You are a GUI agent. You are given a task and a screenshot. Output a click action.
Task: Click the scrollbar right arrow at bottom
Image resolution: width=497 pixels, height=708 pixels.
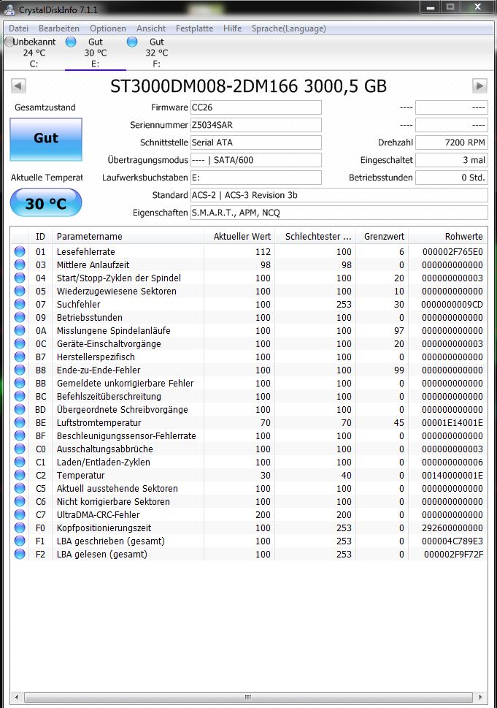(480, 697)
